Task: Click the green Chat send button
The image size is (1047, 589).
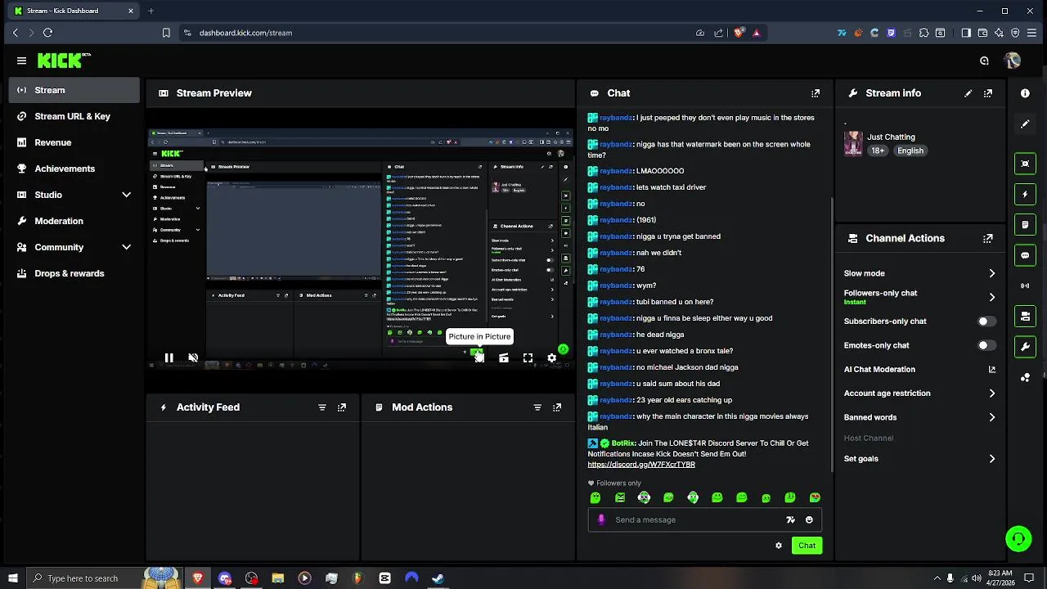Action: tap(807, 546)
